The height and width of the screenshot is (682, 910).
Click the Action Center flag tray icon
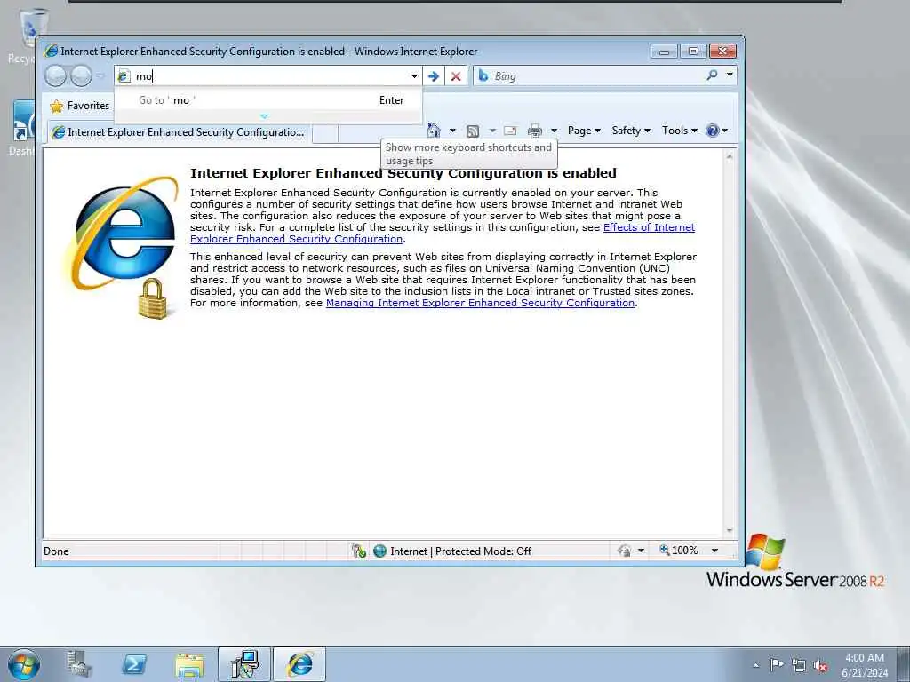tap(777, 664)
